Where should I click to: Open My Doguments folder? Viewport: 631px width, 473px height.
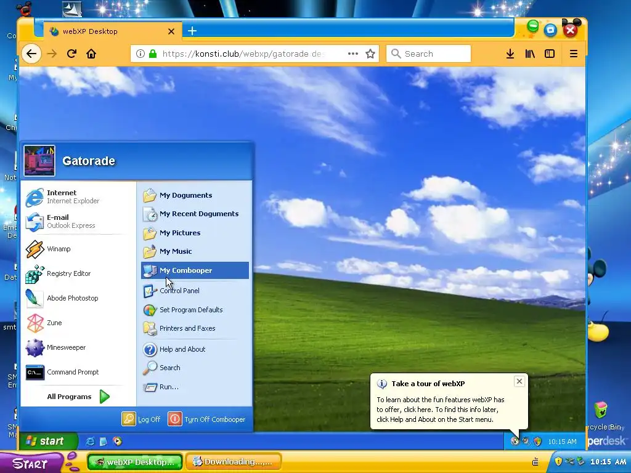(195, 195)
